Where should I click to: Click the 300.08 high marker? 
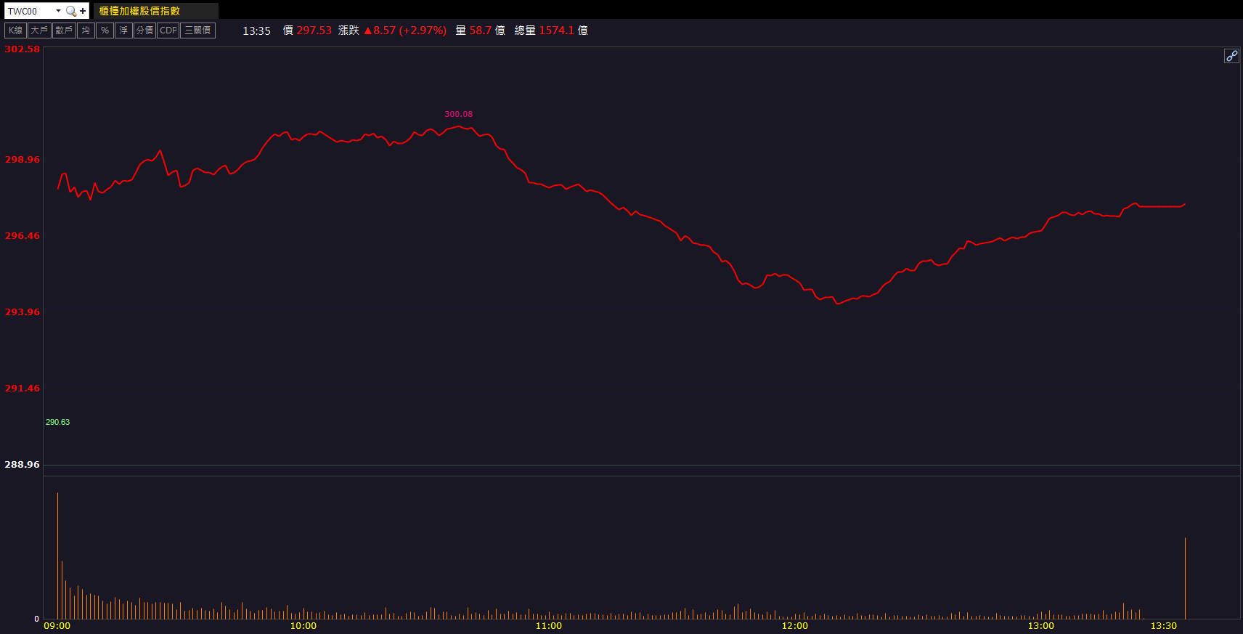pos(458,114)
